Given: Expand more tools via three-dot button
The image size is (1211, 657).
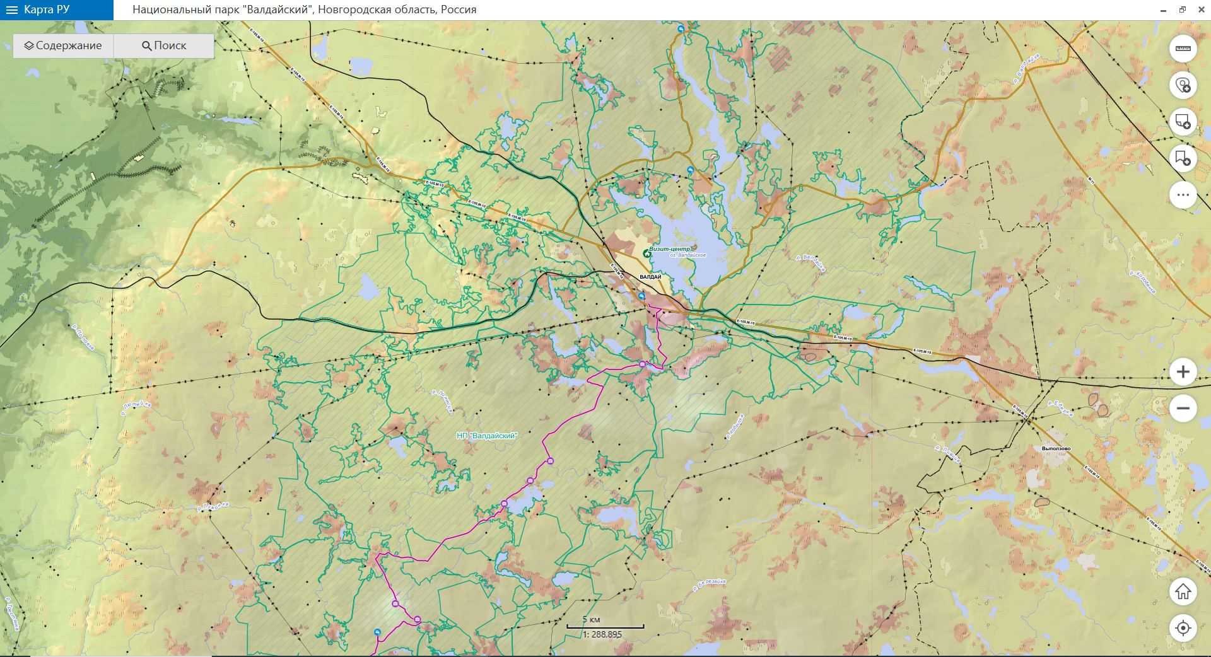Looking at the screenshot, I should [x=1183, y=195].
